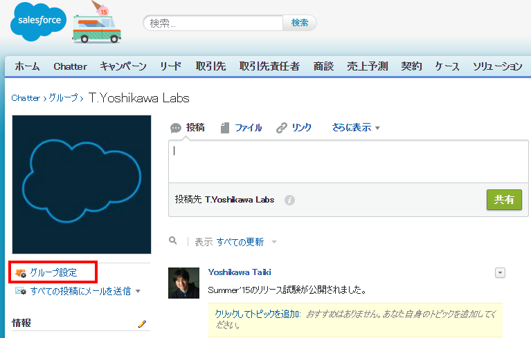Click the 情報 section heading
The width and height of the screenshot is (531, 338).
coord(21,323)
